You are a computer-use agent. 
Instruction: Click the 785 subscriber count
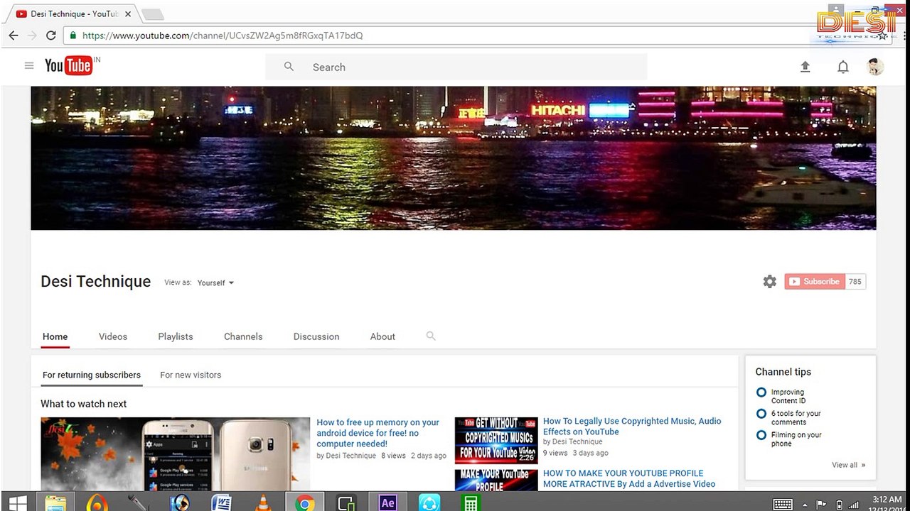[855, 282]
